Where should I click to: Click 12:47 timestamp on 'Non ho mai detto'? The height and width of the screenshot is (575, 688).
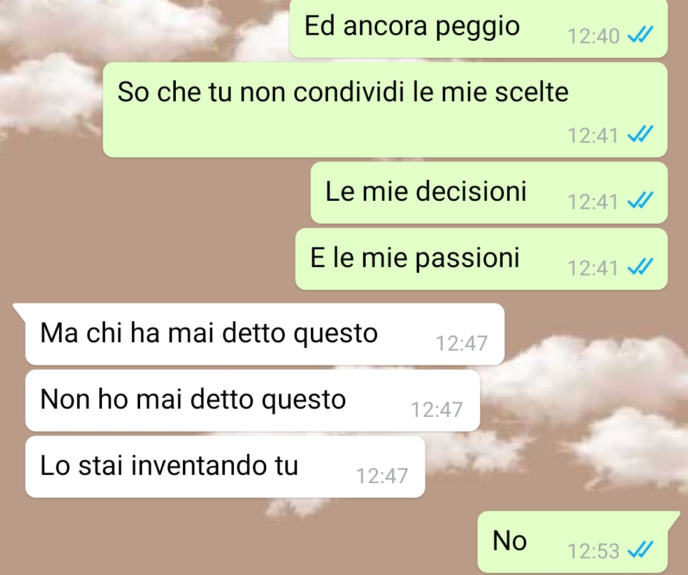coord(437,409)
